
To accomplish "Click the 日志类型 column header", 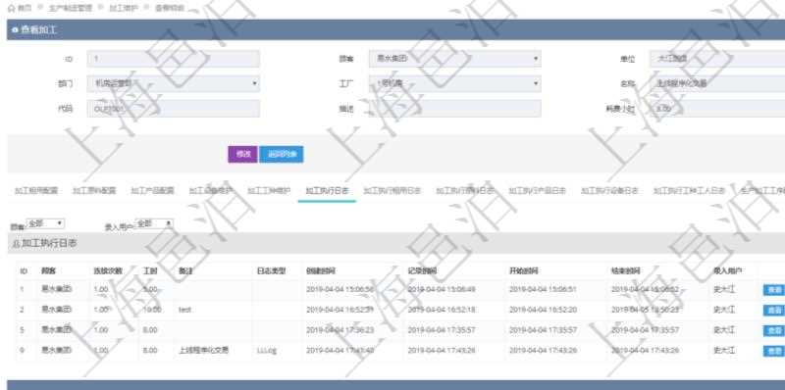I will [x=271, y=271].
